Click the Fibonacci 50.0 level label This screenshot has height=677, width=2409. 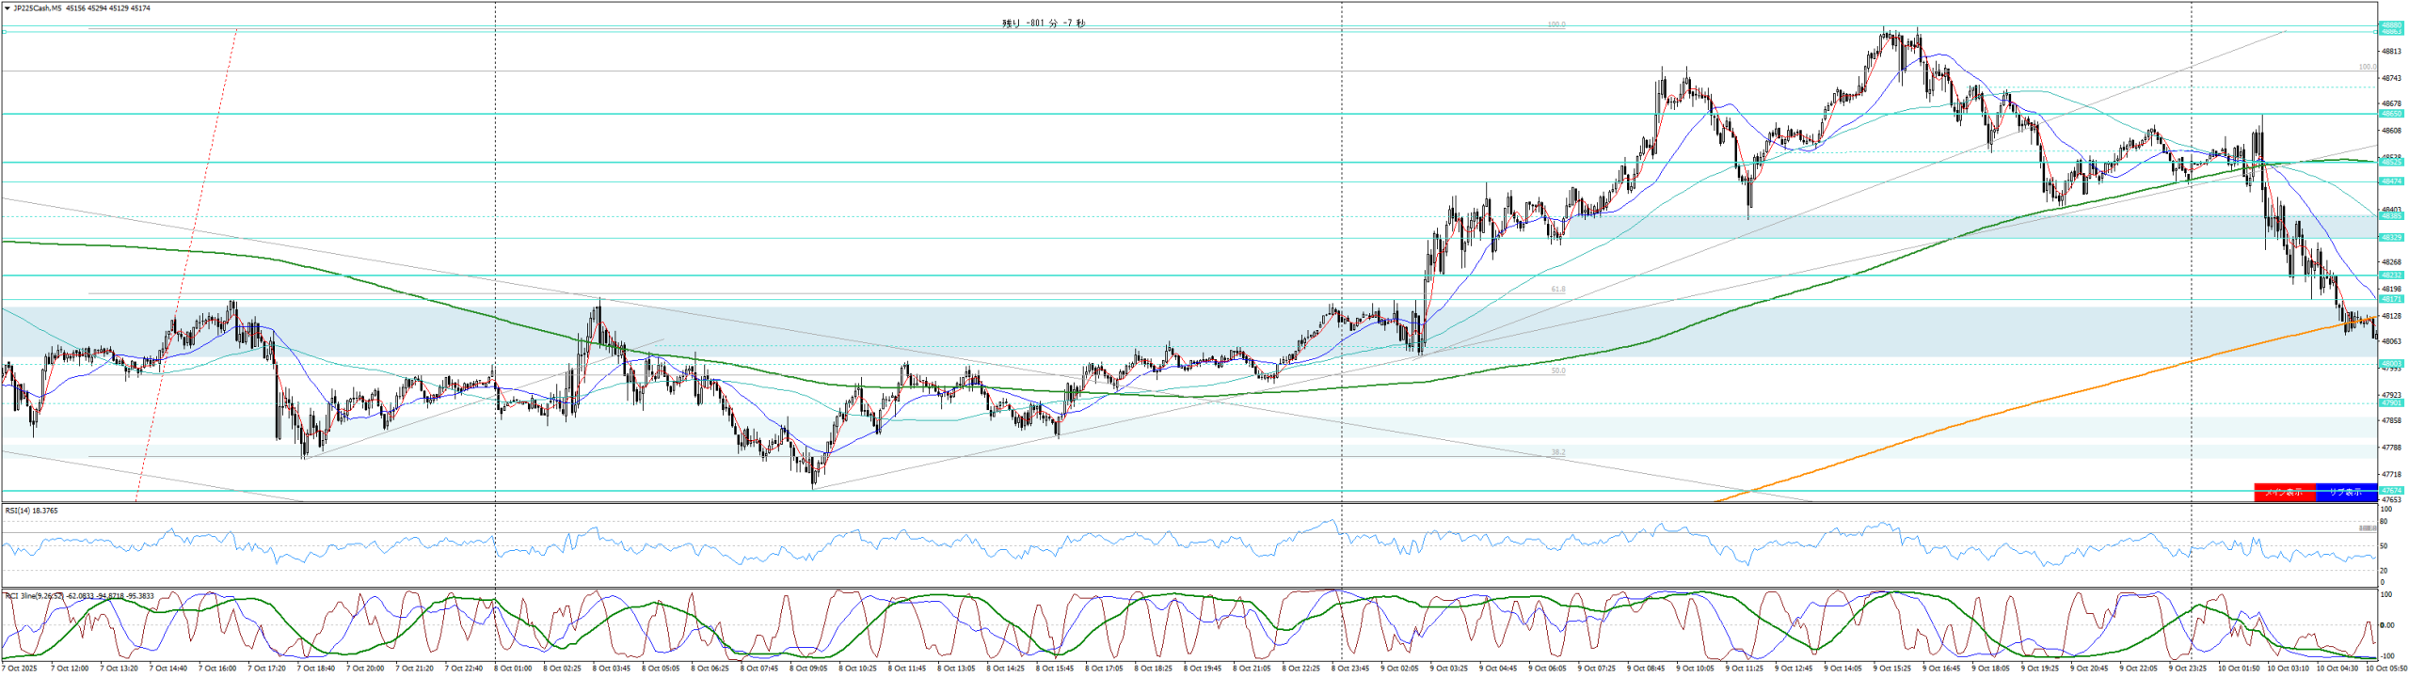pyautogui.click(x=1558, y=371)
